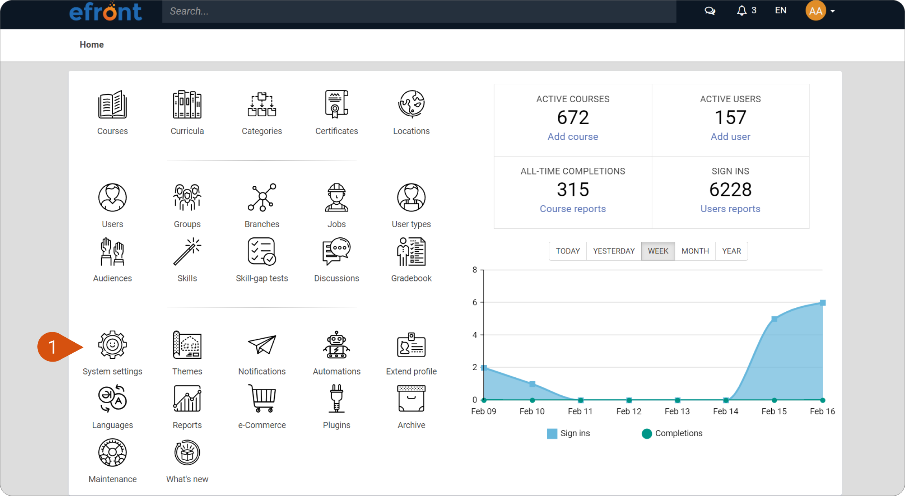
Task: Open the Branches network icon
Action: [262, 197]
